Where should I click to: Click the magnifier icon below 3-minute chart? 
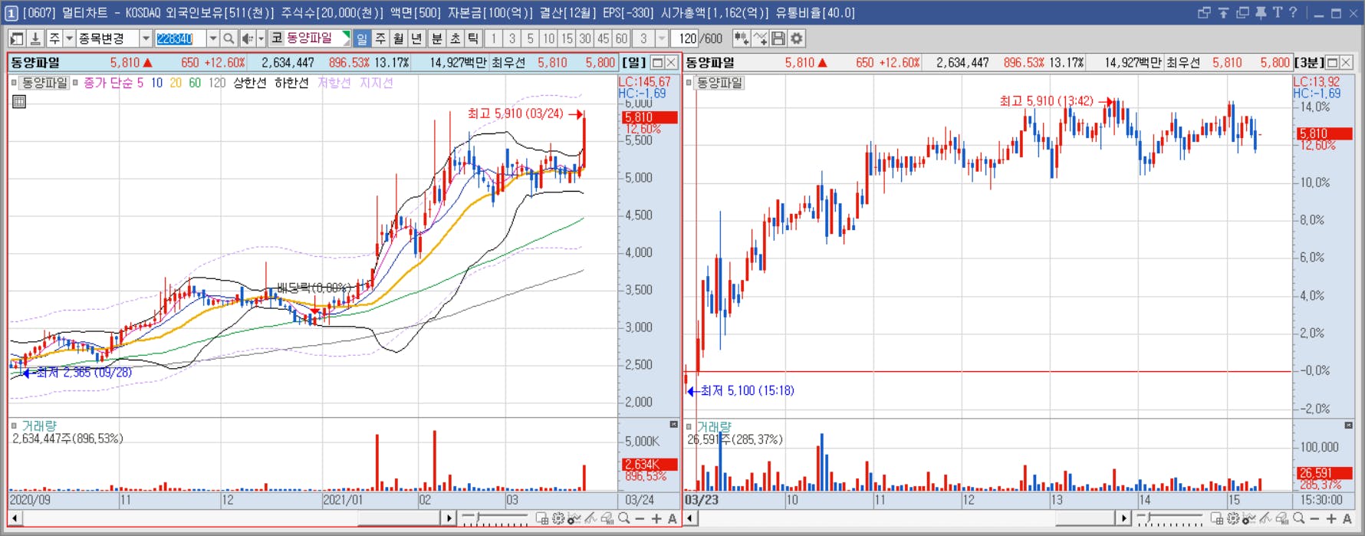[1298, 519]
